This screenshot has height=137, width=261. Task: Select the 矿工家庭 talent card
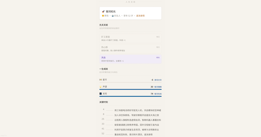[x=130, y=38]
